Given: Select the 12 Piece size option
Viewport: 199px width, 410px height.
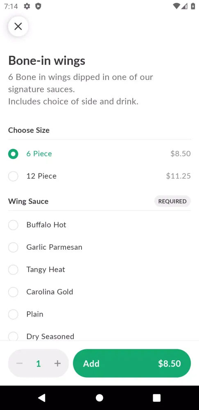Looking at the screenshot, I should pyautogui.click(x=99, y=176).
